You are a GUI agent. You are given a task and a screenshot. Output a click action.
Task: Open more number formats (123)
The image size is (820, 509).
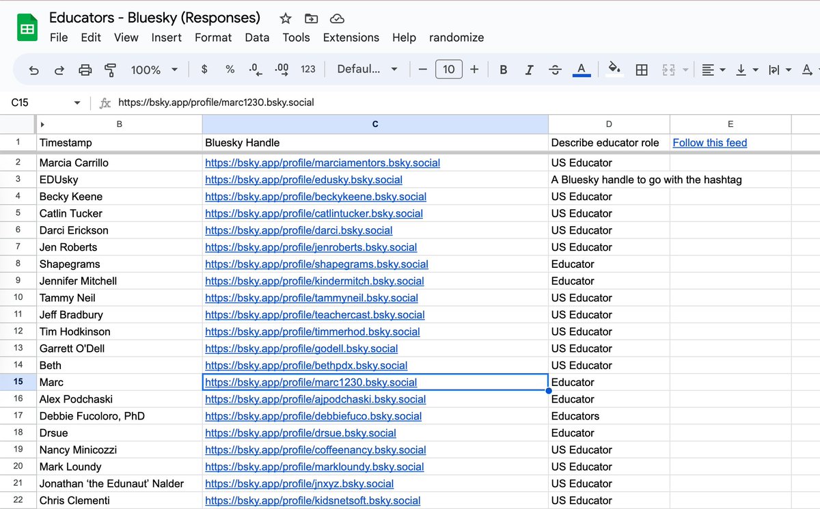click(x=308, y=69)
